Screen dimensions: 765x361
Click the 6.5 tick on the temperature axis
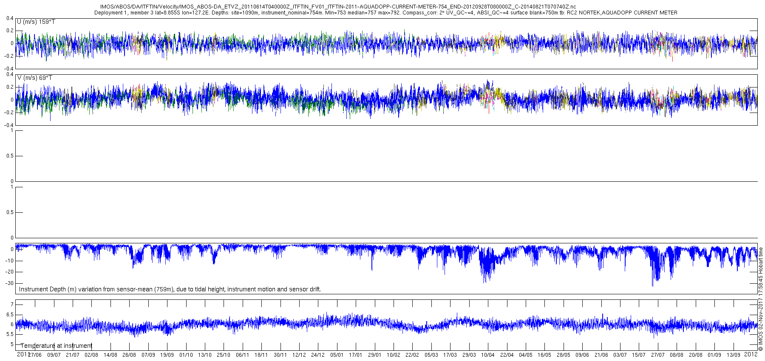pos(10,315)
